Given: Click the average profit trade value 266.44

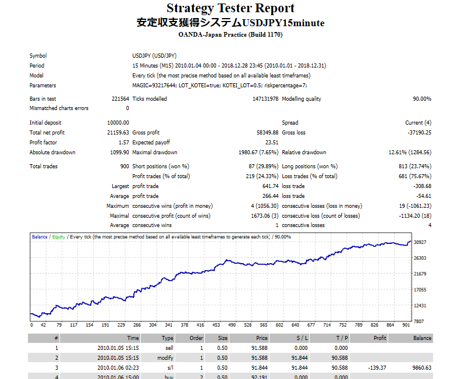Looking at the screenshot, I should pyautogui.click(x=271, y=196).
